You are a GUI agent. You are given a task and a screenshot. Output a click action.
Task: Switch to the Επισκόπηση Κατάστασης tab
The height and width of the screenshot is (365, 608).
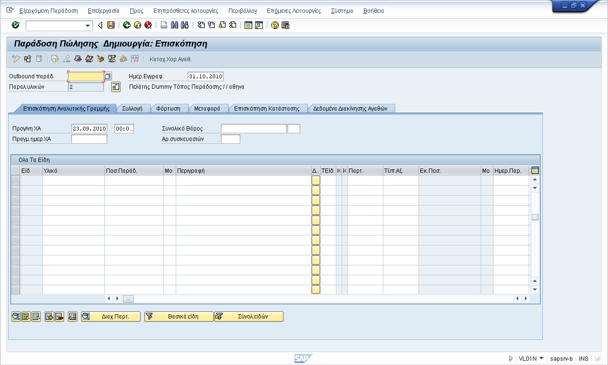[267, 108]
